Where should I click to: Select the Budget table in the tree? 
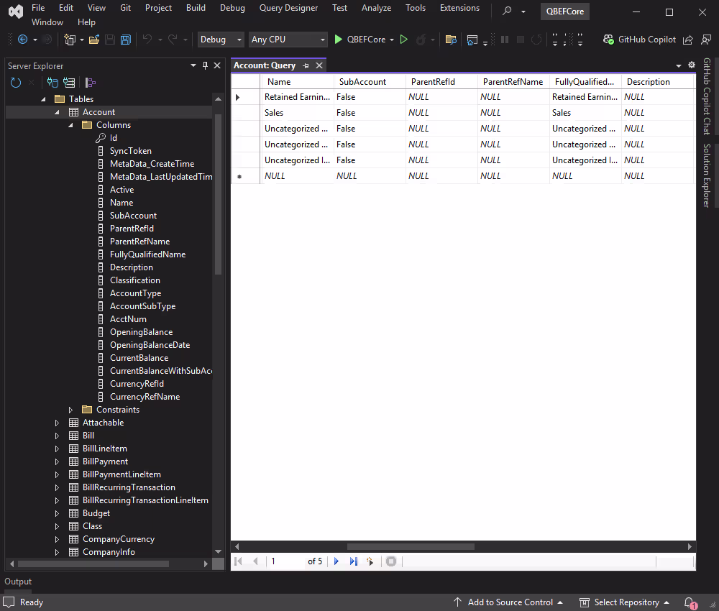96,513
